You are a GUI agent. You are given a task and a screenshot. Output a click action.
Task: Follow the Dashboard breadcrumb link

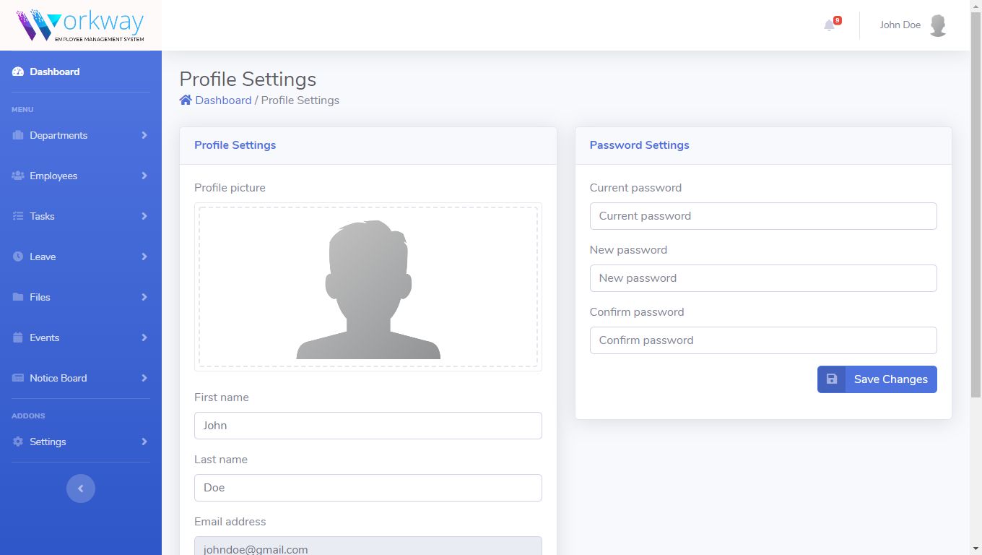223,100
